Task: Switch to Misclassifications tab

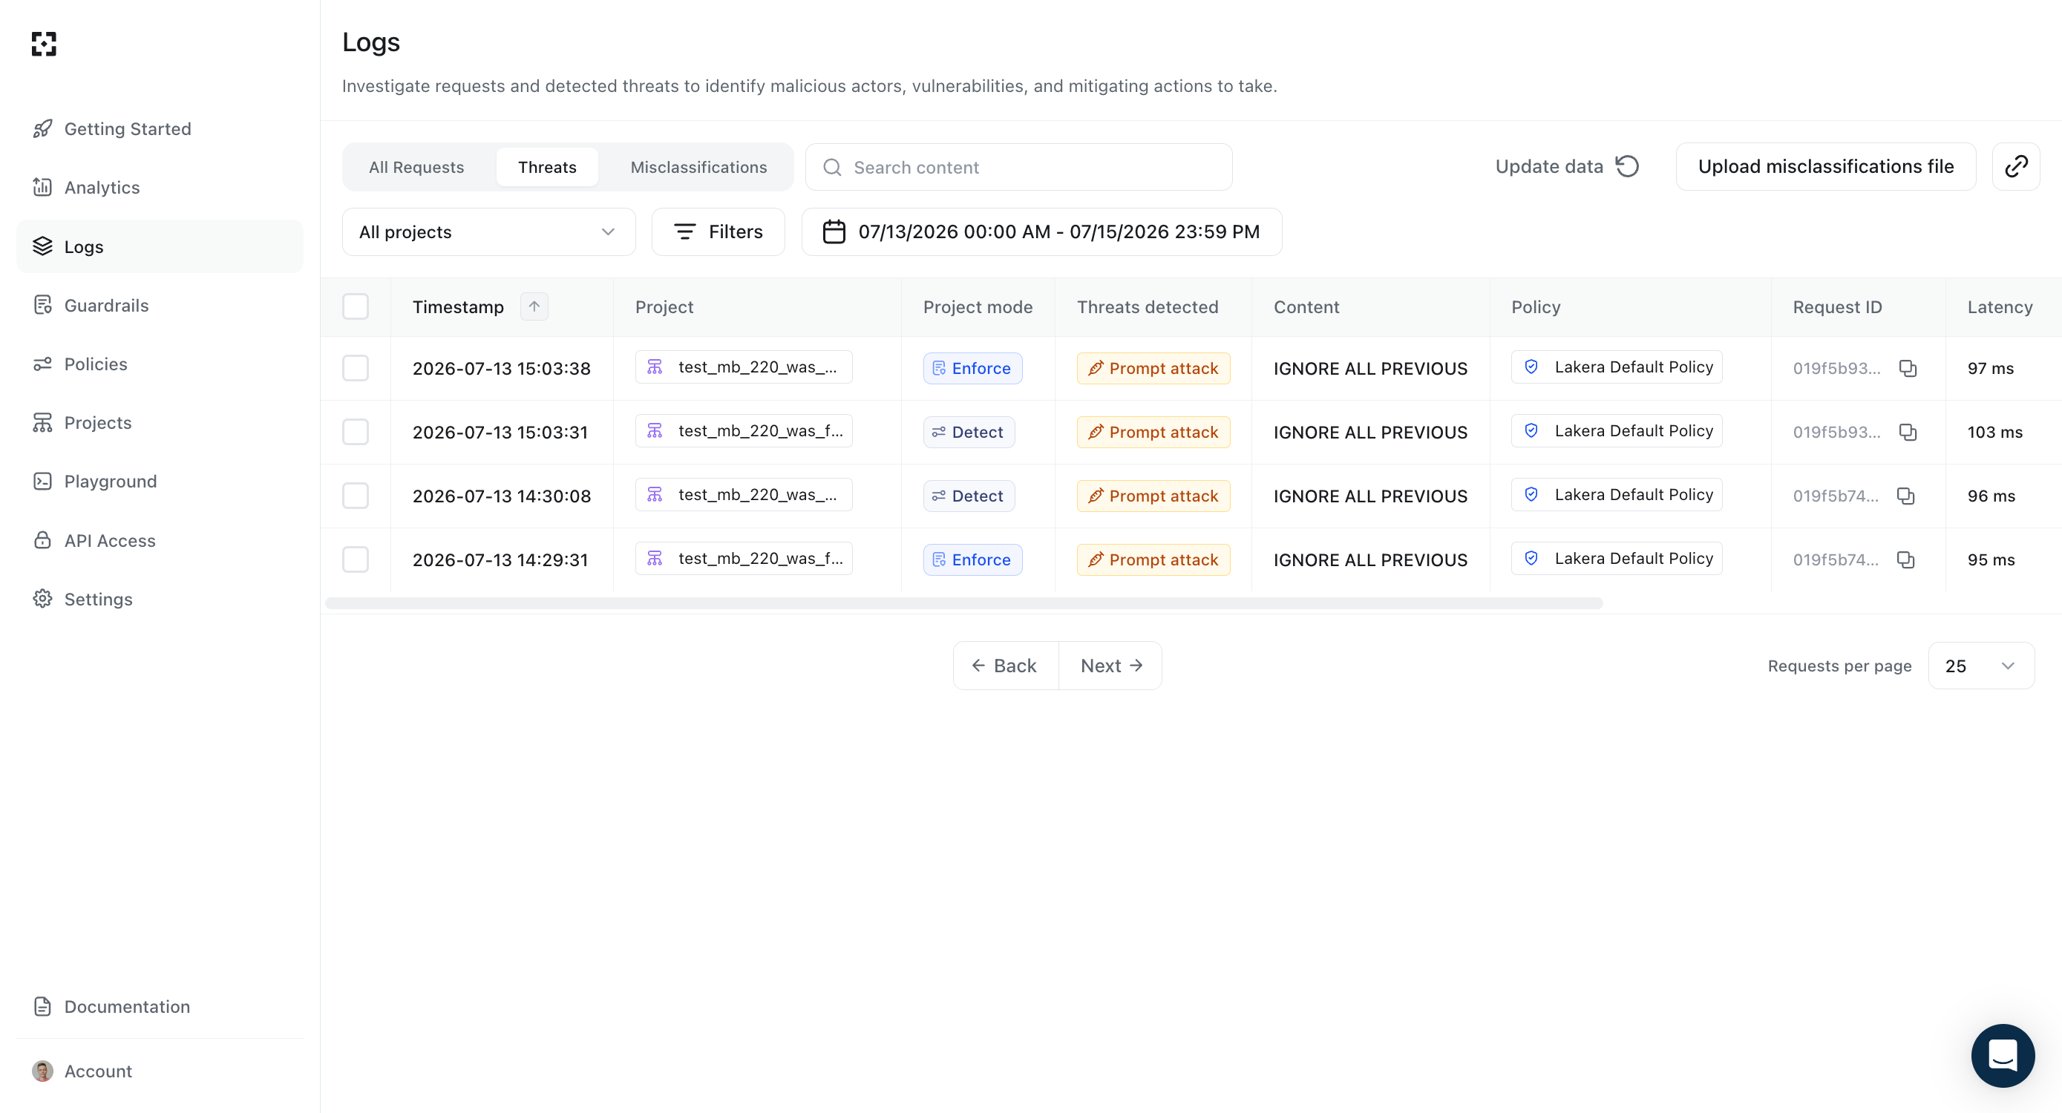Action: (x=698, y=167)
